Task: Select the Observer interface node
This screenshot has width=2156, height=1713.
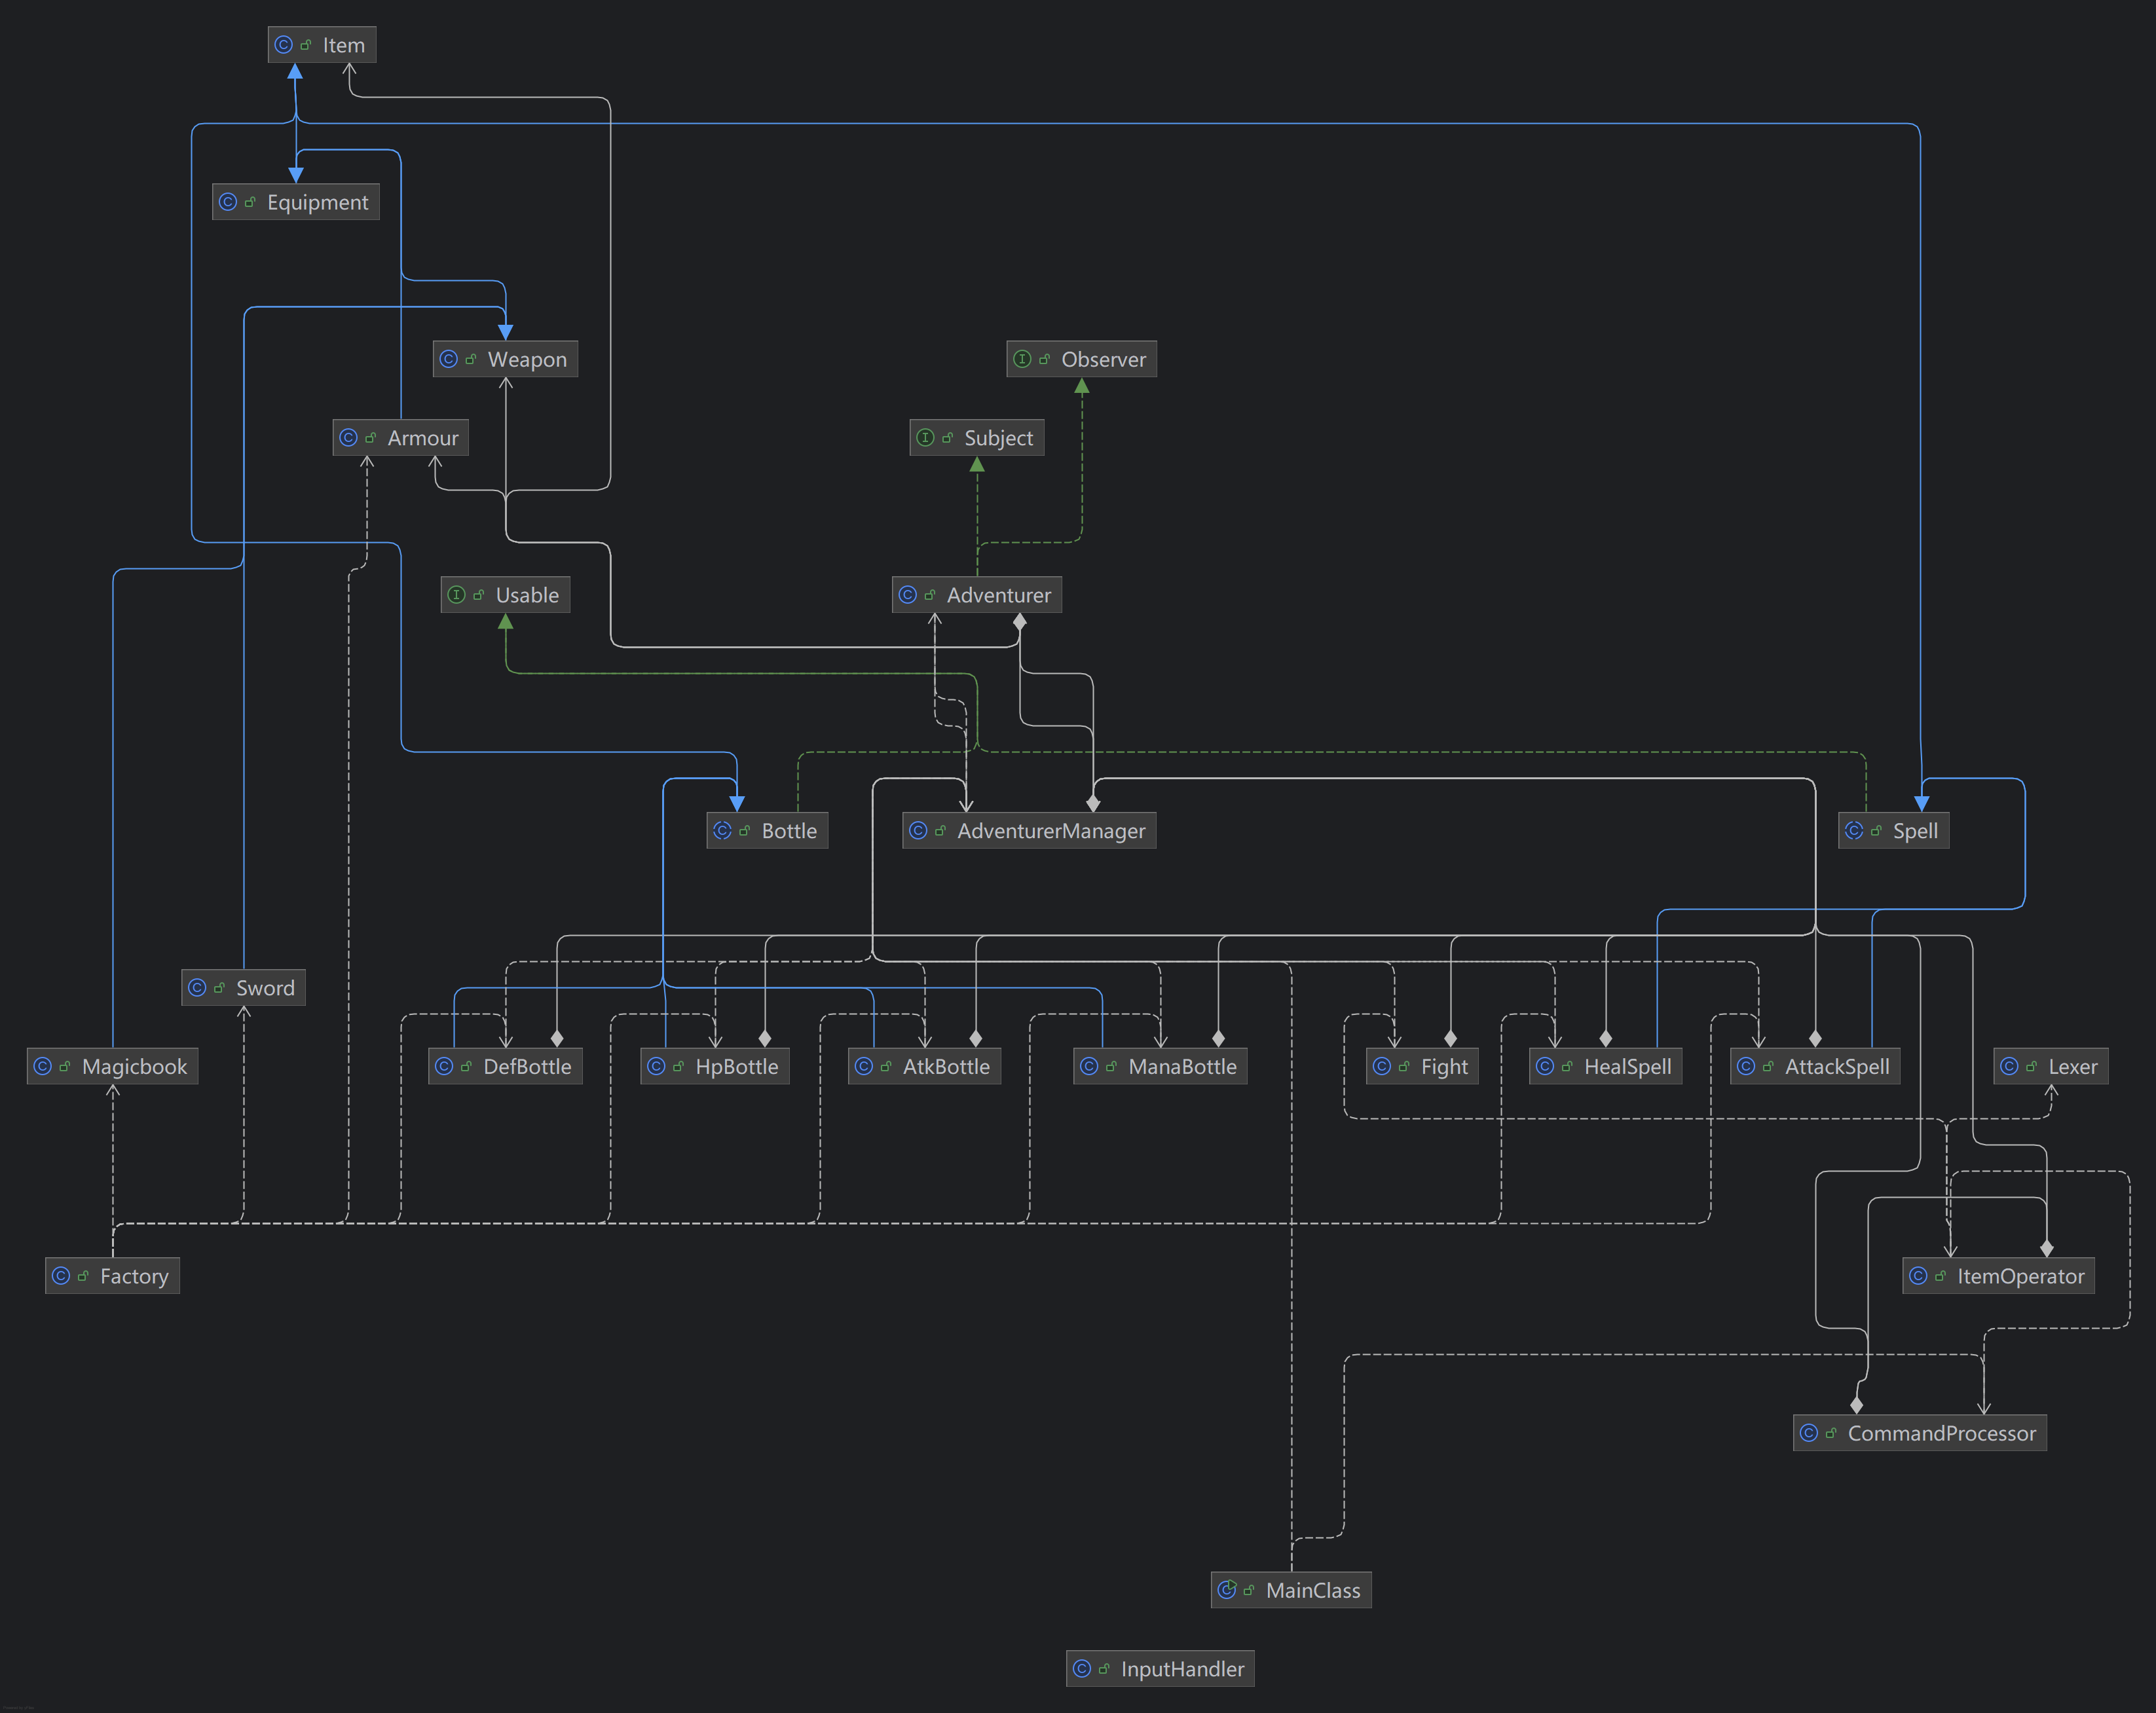Action: (1081, 359)
